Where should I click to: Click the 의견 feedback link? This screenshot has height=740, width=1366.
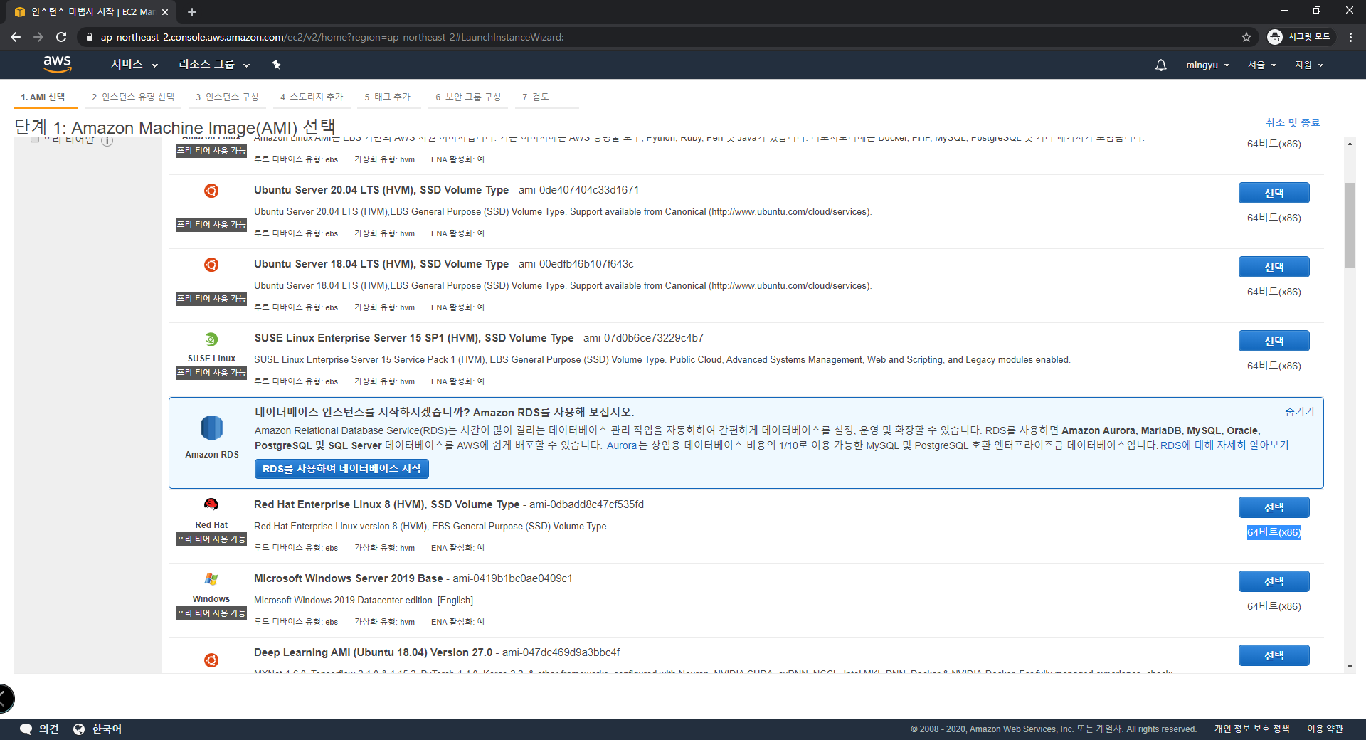pos(49,729)
